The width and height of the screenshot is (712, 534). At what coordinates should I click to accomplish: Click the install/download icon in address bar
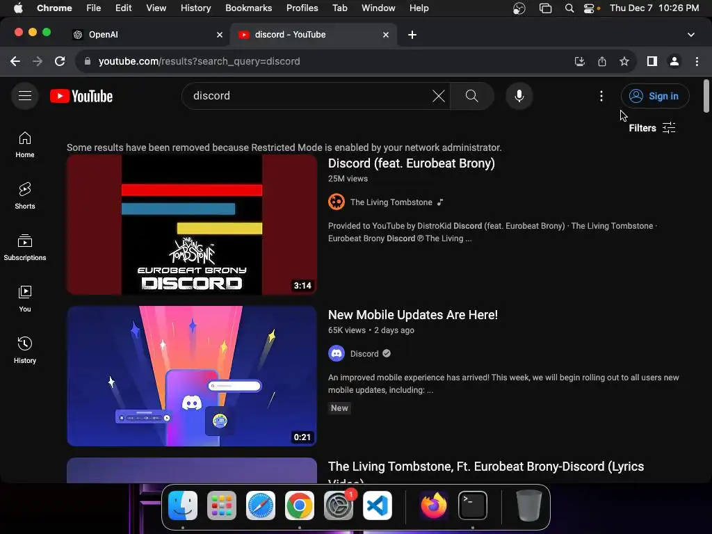point(579,61)
